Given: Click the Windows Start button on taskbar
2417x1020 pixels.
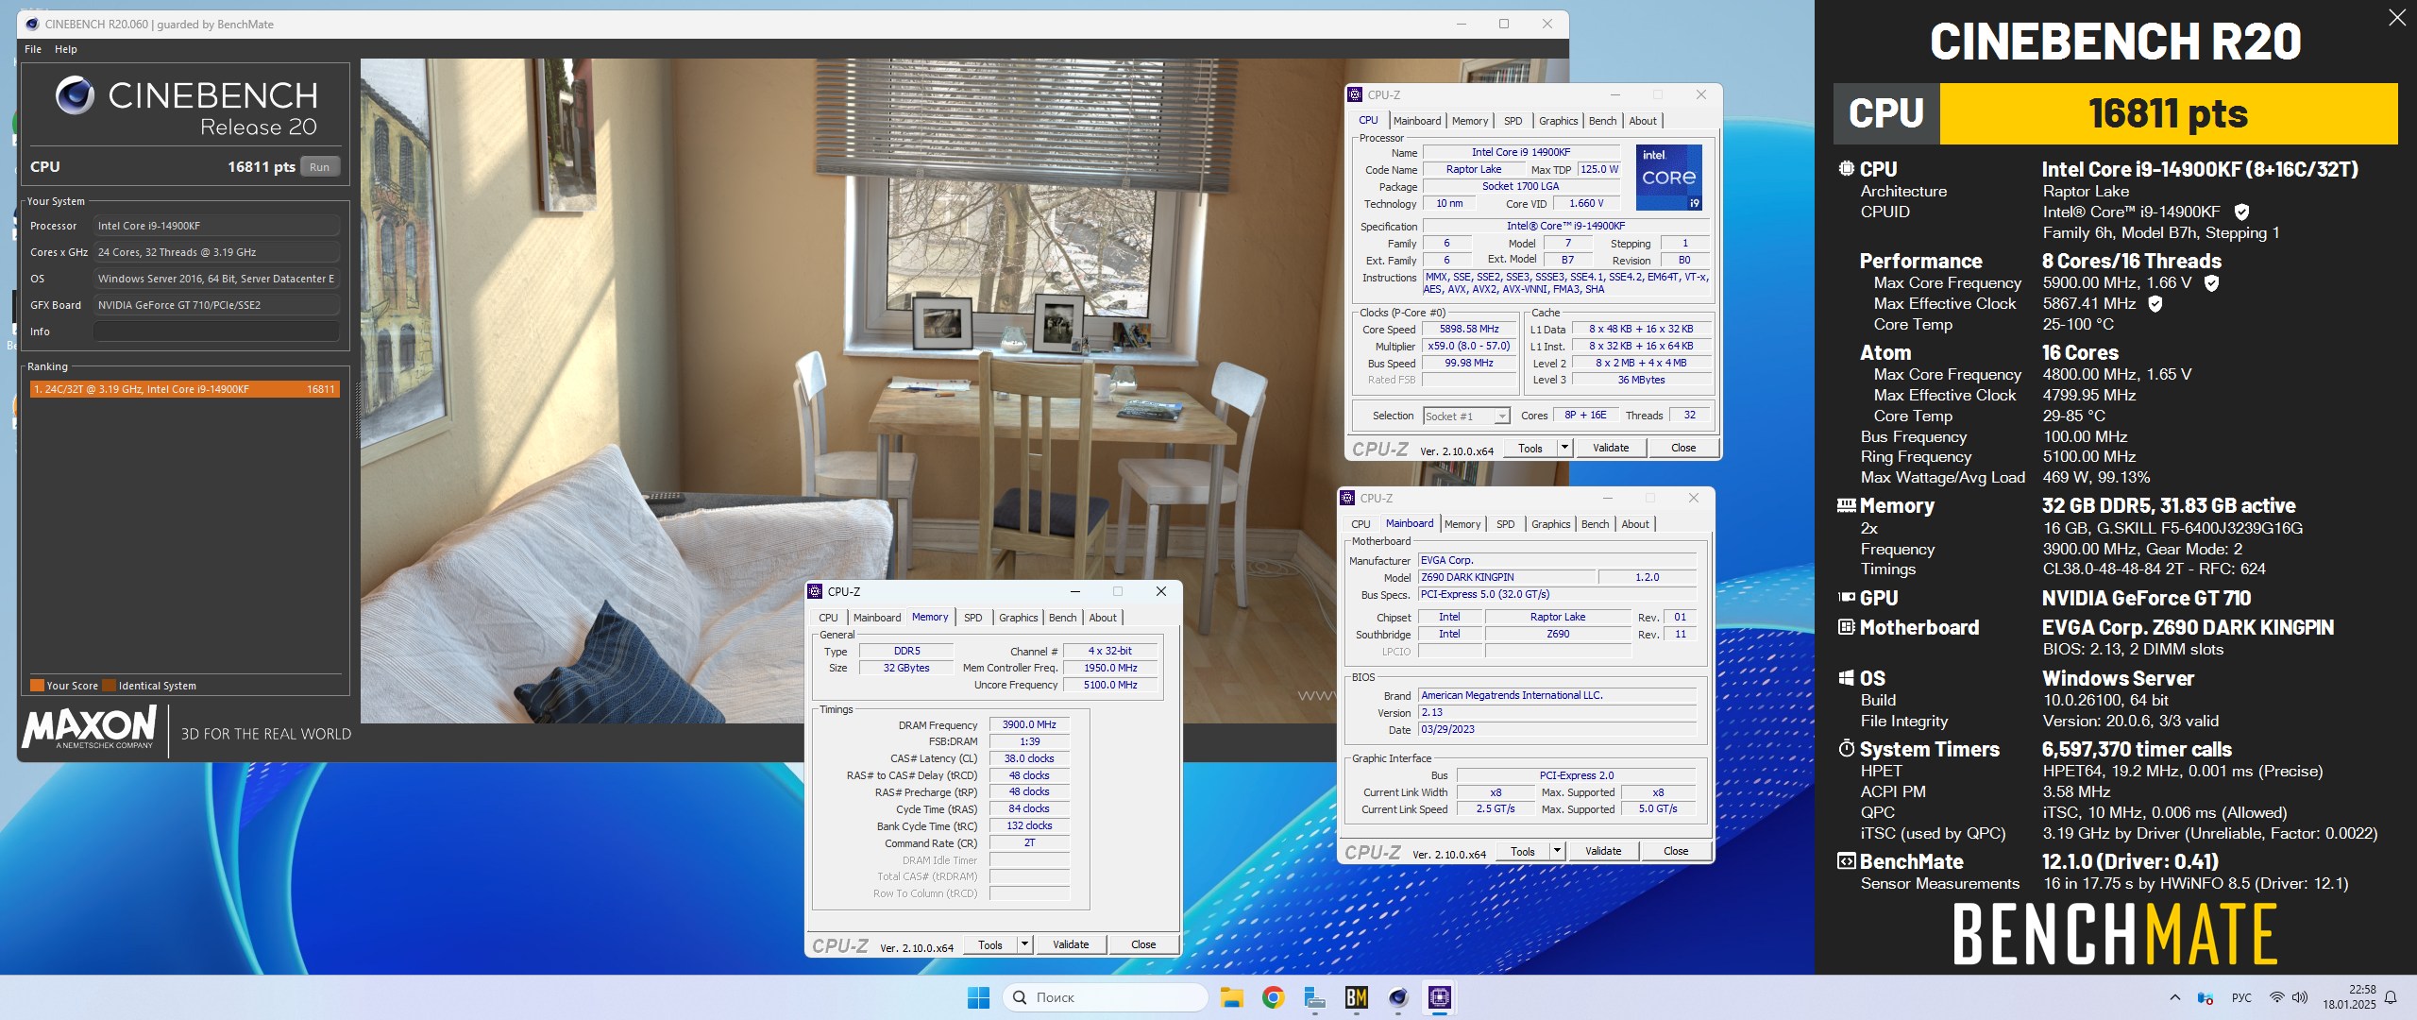Looking at the screenshot, I should [x=979, y=997].
